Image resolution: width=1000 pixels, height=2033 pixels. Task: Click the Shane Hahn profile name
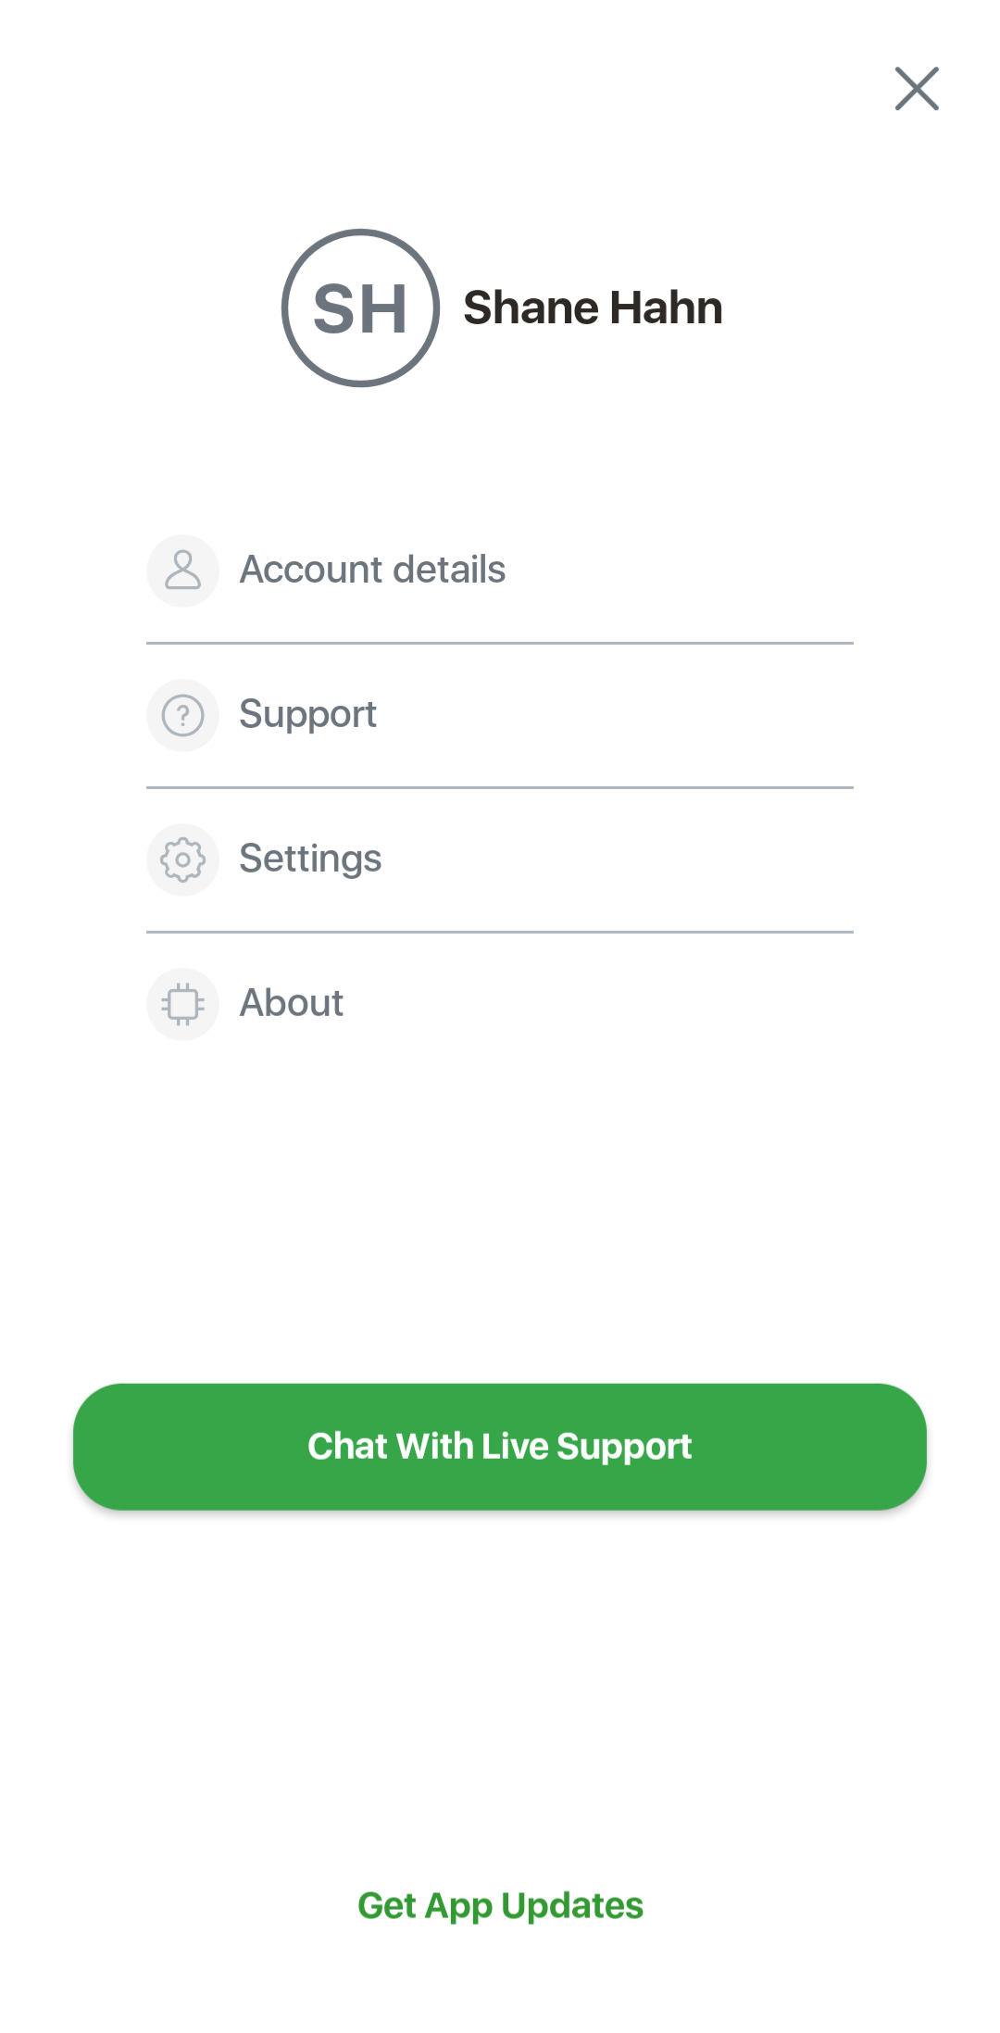click(x=593, y=307)
